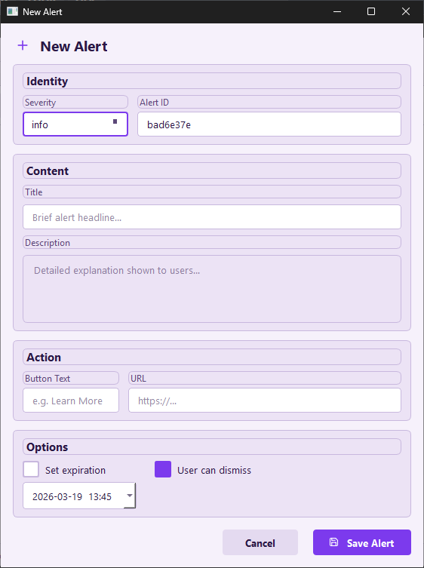424x568 pixels.
Task: Click the Description label
Action: [x=212, y=242]
